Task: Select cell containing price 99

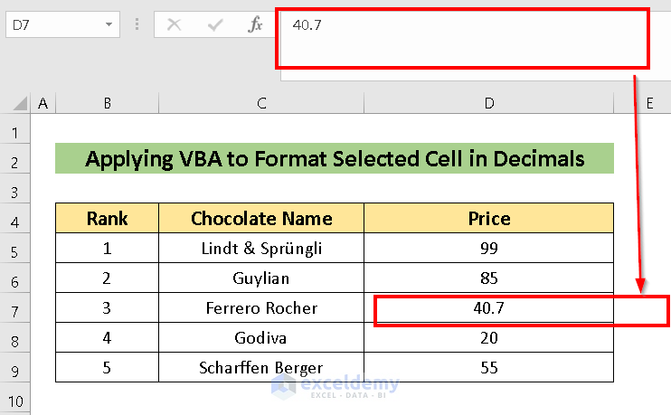Action: (488, 249)
